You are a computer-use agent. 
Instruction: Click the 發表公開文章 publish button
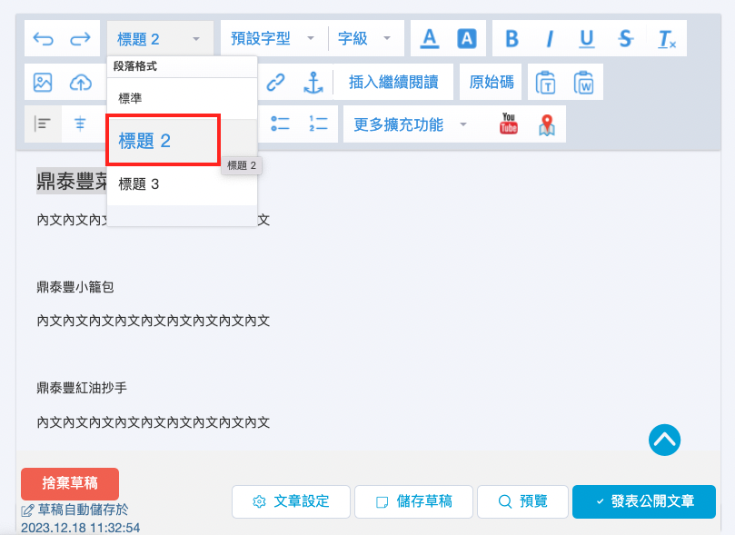click(643, 501)
